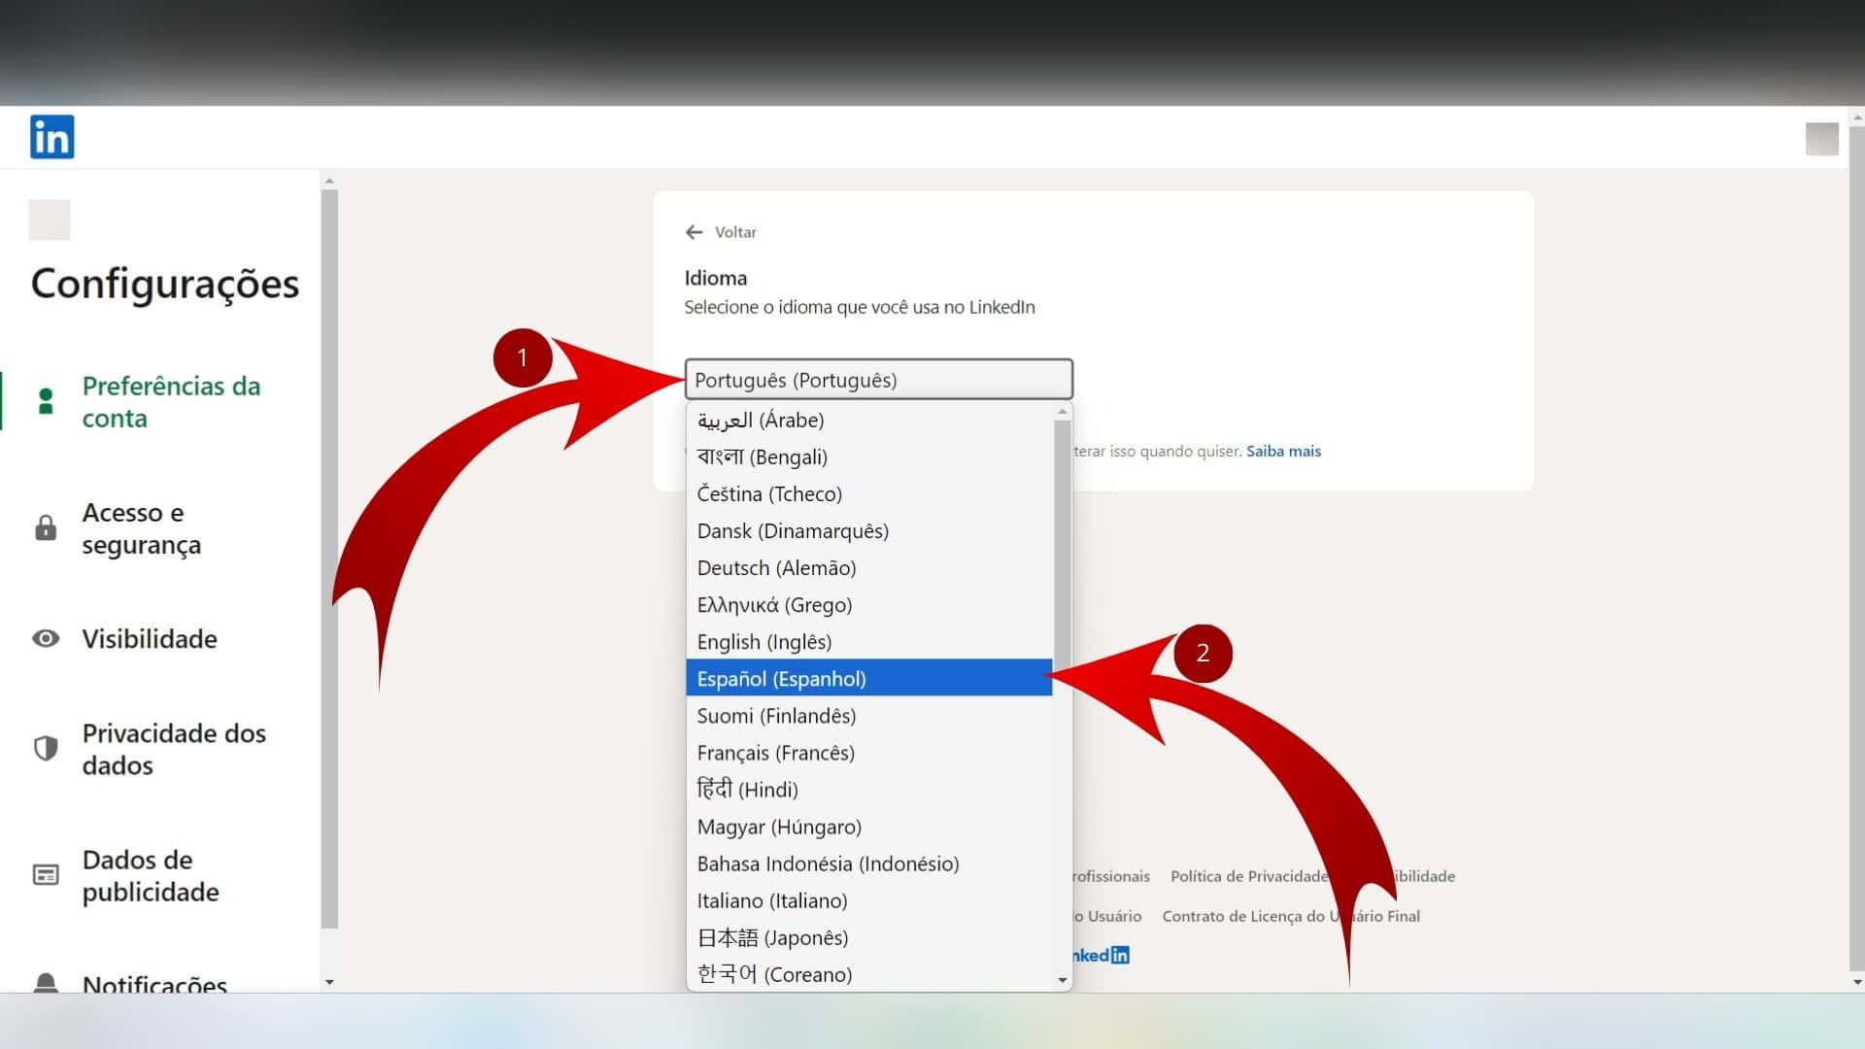Open the Notificações section
This screenshot has height=1049, width=1865.
click(x=154, y=983)
